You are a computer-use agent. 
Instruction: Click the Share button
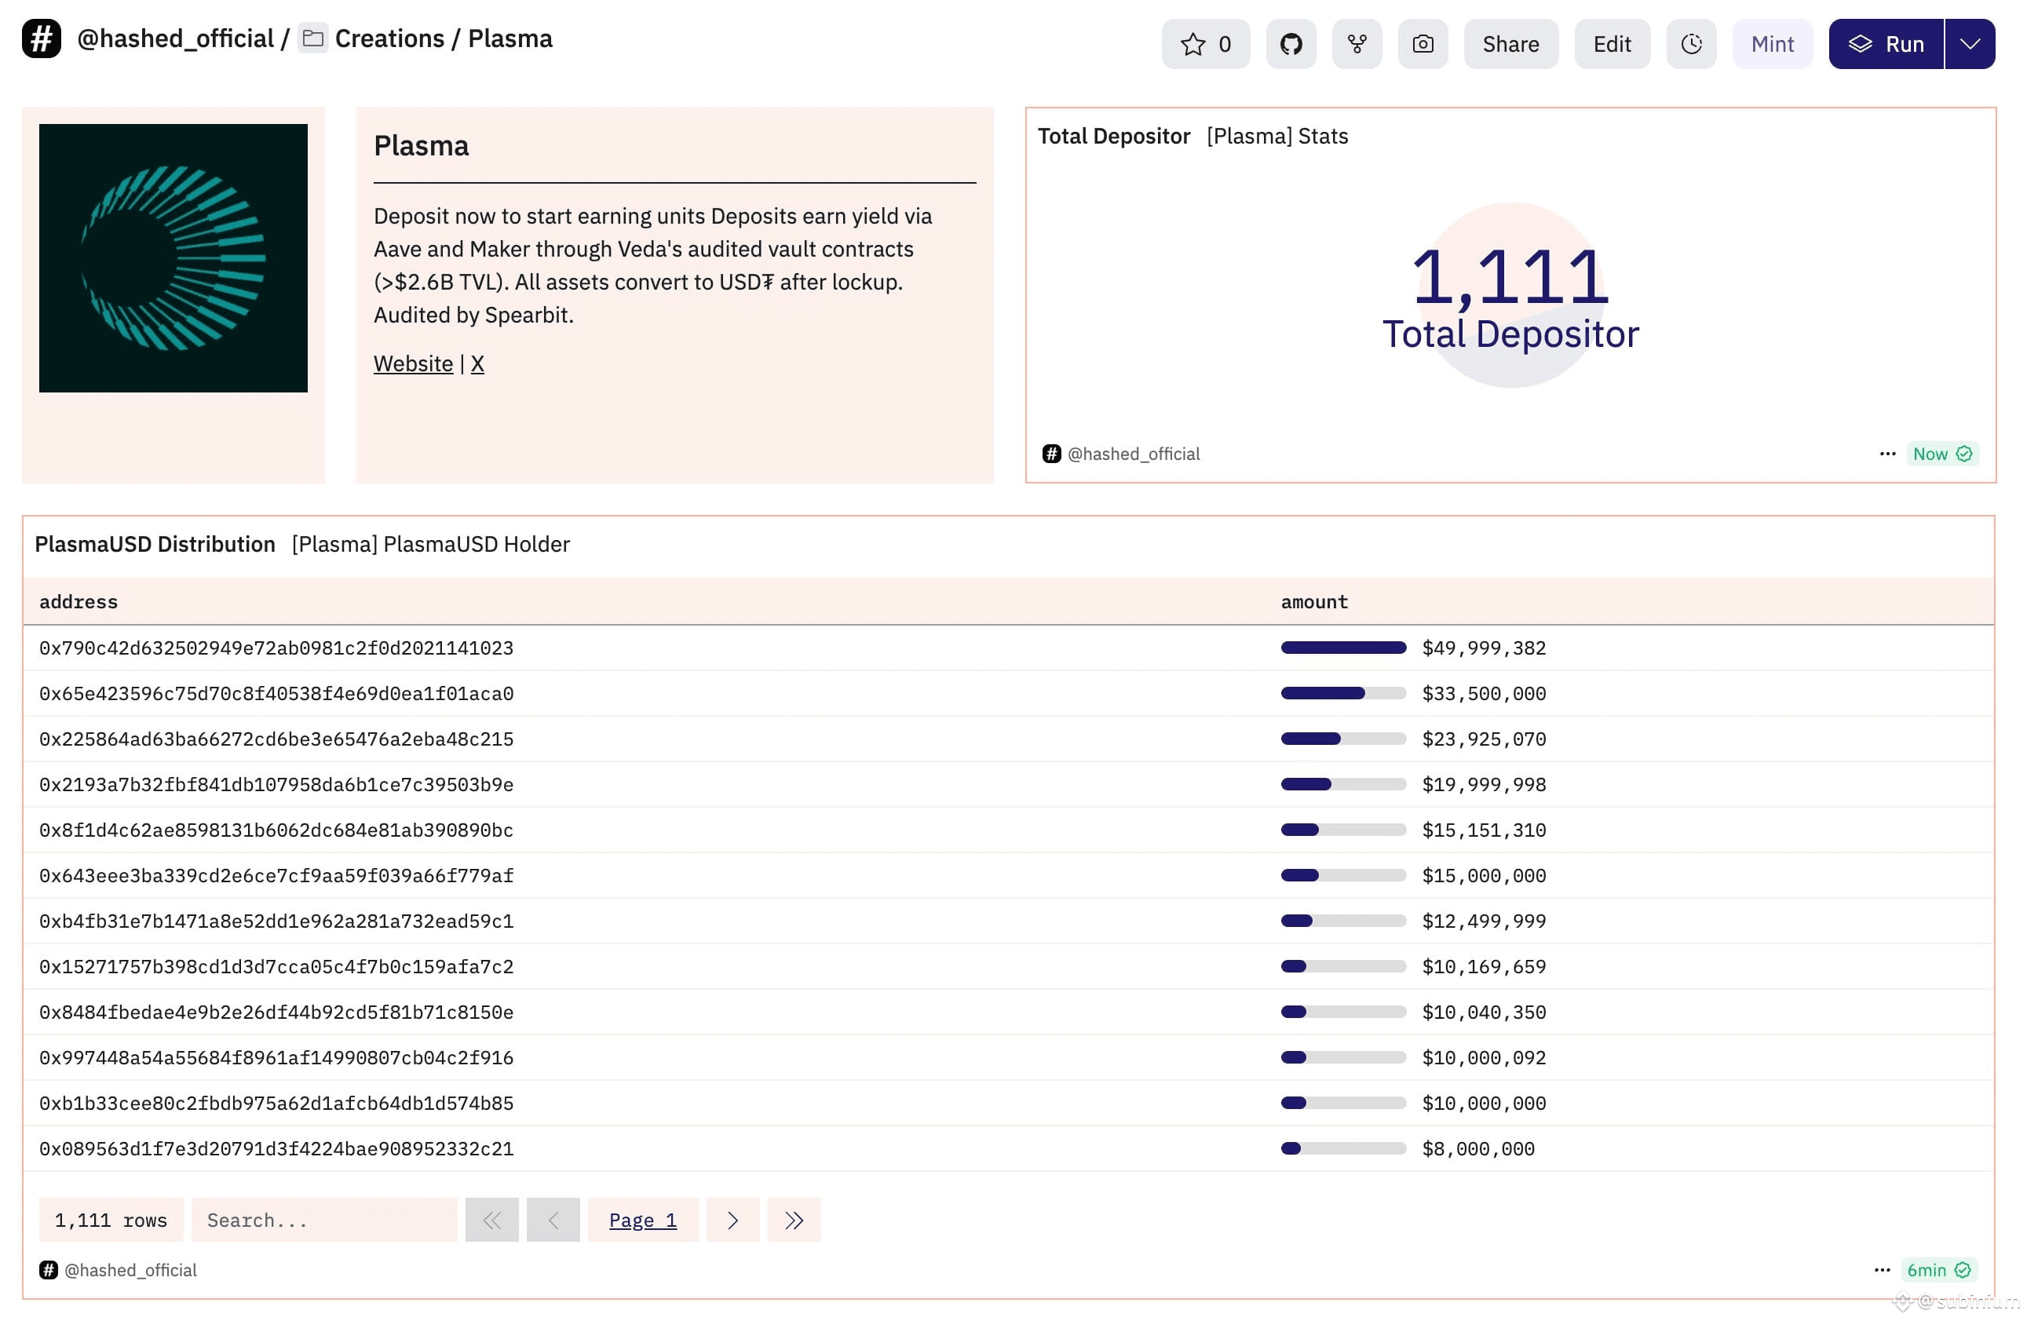pyautogui.click(x=1511, y=44)
